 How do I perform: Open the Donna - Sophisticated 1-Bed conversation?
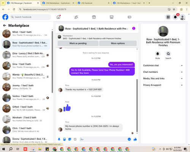(25, 140)
